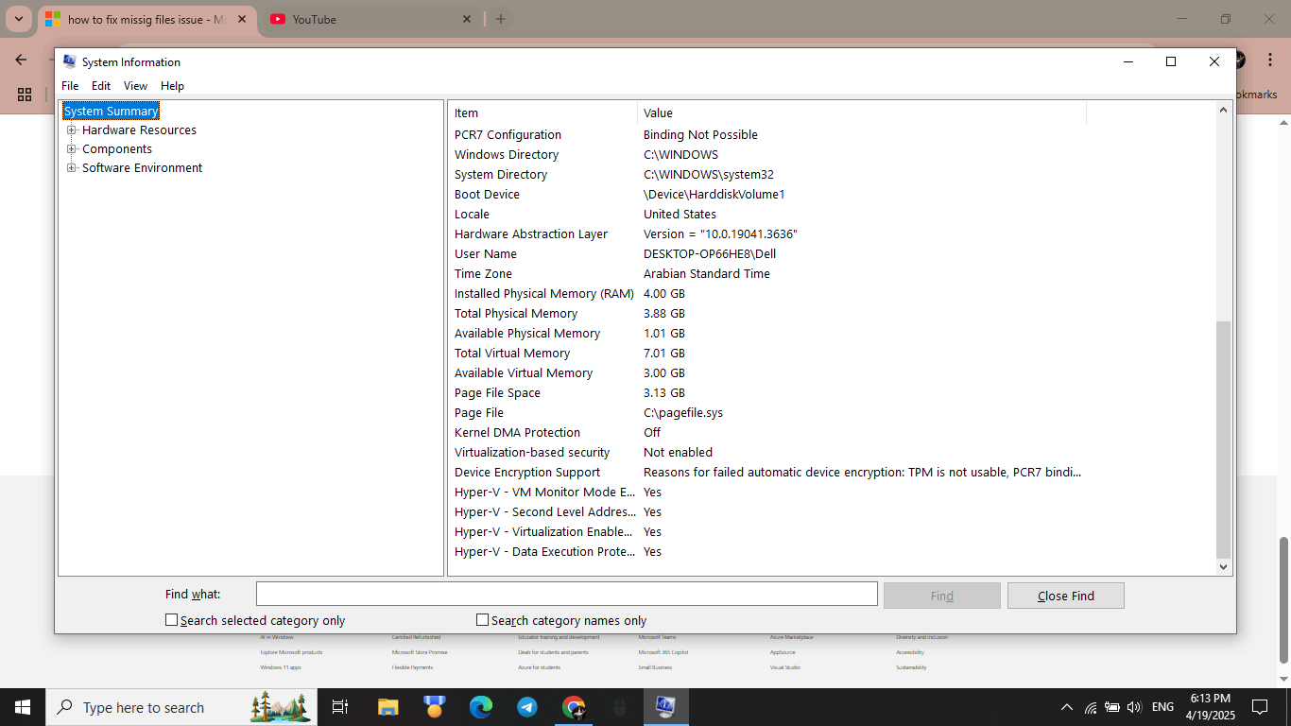The height and width of the screenshot is (726, 1291).
Task: Open the View menu
Action: point(135,86)
